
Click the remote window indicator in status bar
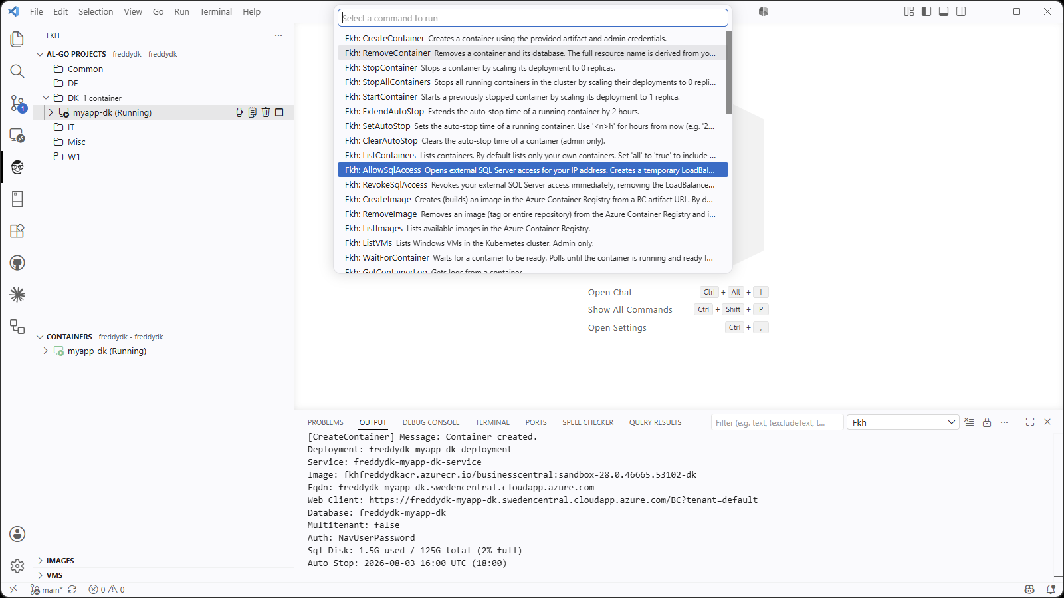[x=13, y=589]
